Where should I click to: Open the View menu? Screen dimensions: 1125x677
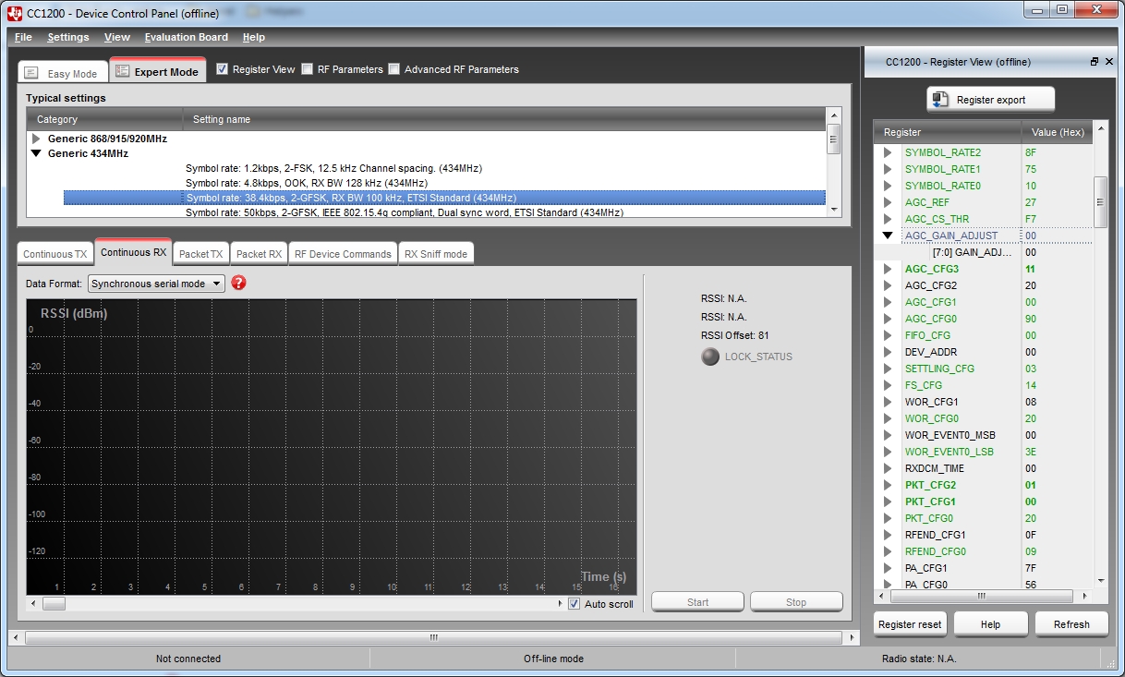[117, 37]
